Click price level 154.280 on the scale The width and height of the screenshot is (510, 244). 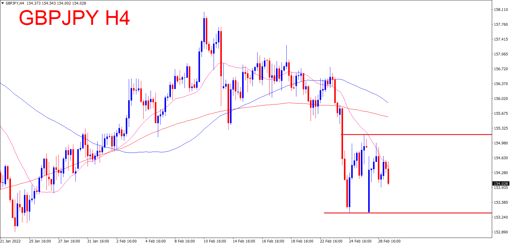501,173
